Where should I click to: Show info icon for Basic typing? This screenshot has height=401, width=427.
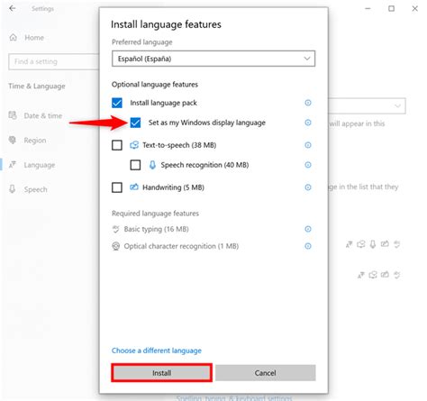[x=308, y=229]
